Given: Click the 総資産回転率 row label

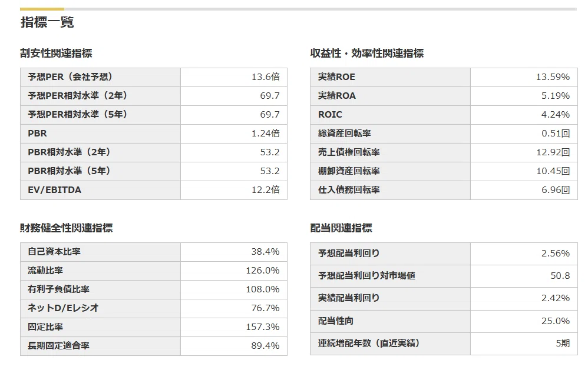Looking at the screenshot, I should pos(345,134).
